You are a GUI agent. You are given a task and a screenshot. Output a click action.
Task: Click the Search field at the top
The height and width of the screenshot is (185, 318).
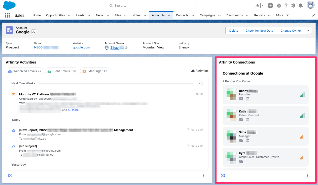[151, 5]
